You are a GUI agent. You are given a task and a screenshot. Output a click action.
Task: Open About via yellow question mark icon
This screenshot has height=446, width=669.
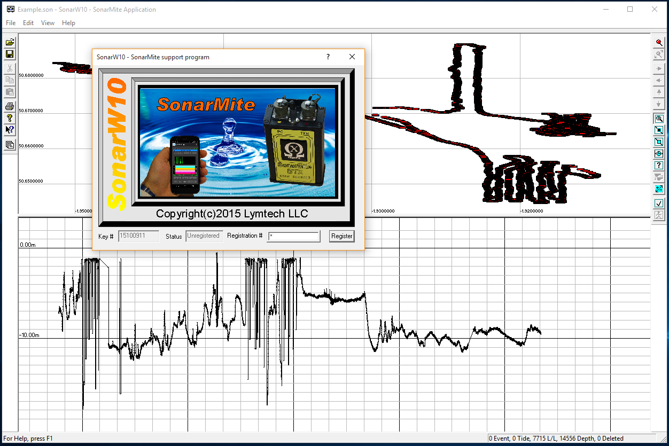[x=10, y=118]
